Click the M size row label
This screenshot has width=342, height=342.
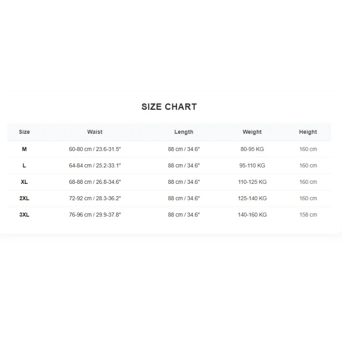(x=24, y=149)
